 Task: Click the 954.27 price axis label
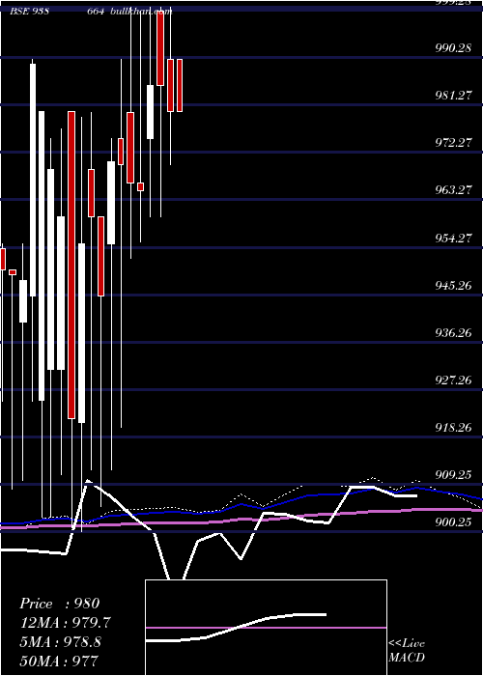point(453,238)
